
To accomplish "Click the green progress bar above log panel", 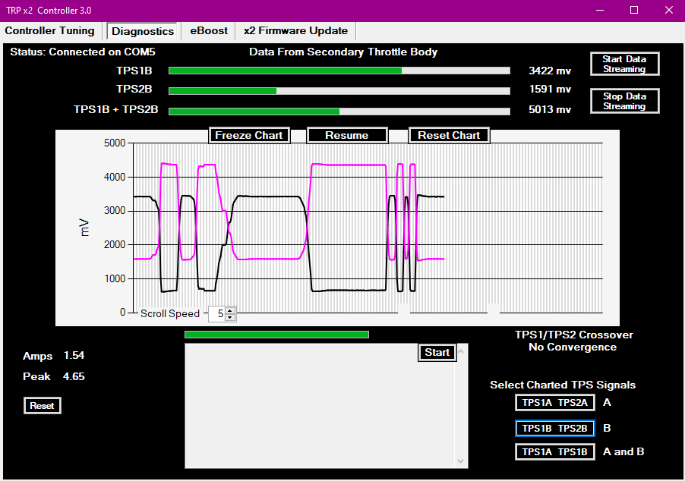I will (276, 335).
